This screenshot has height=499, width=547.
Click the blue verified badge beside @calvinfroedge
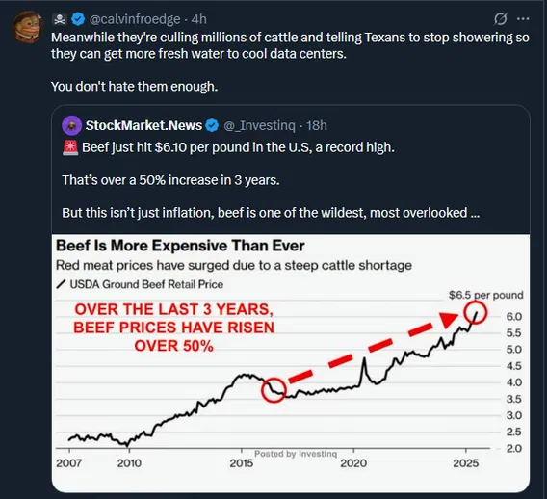(78, 19)
